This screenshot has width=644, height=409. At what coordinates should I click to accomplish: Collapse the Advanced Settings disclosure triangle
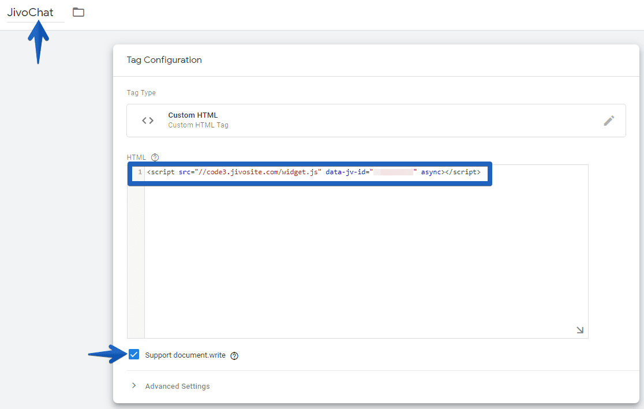click(x=133, y=386)
